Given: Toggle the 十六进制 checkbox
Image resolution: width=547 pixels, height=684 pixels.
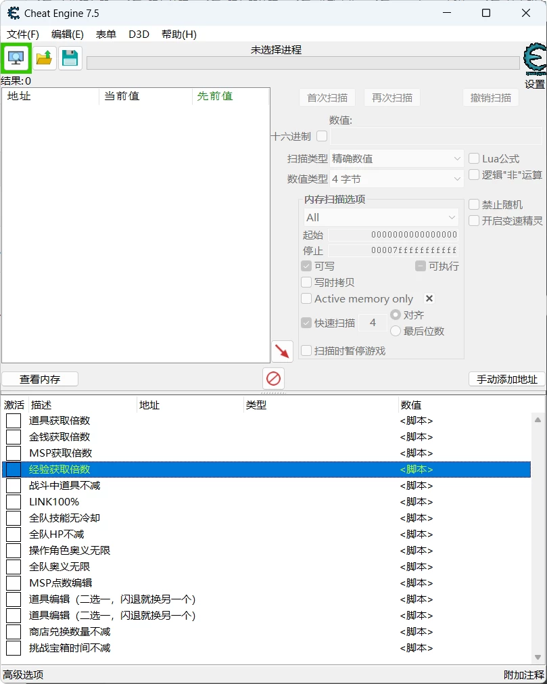Looking at the screenshot, I should pyautogui.click(x=322, y=137).
